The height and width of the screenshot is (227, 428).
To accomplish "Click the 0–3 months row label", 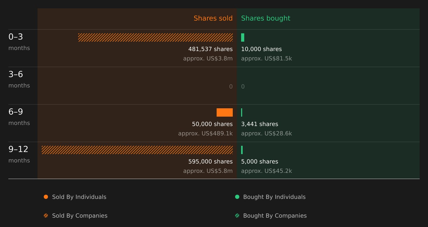I will (x=19, y=42).
